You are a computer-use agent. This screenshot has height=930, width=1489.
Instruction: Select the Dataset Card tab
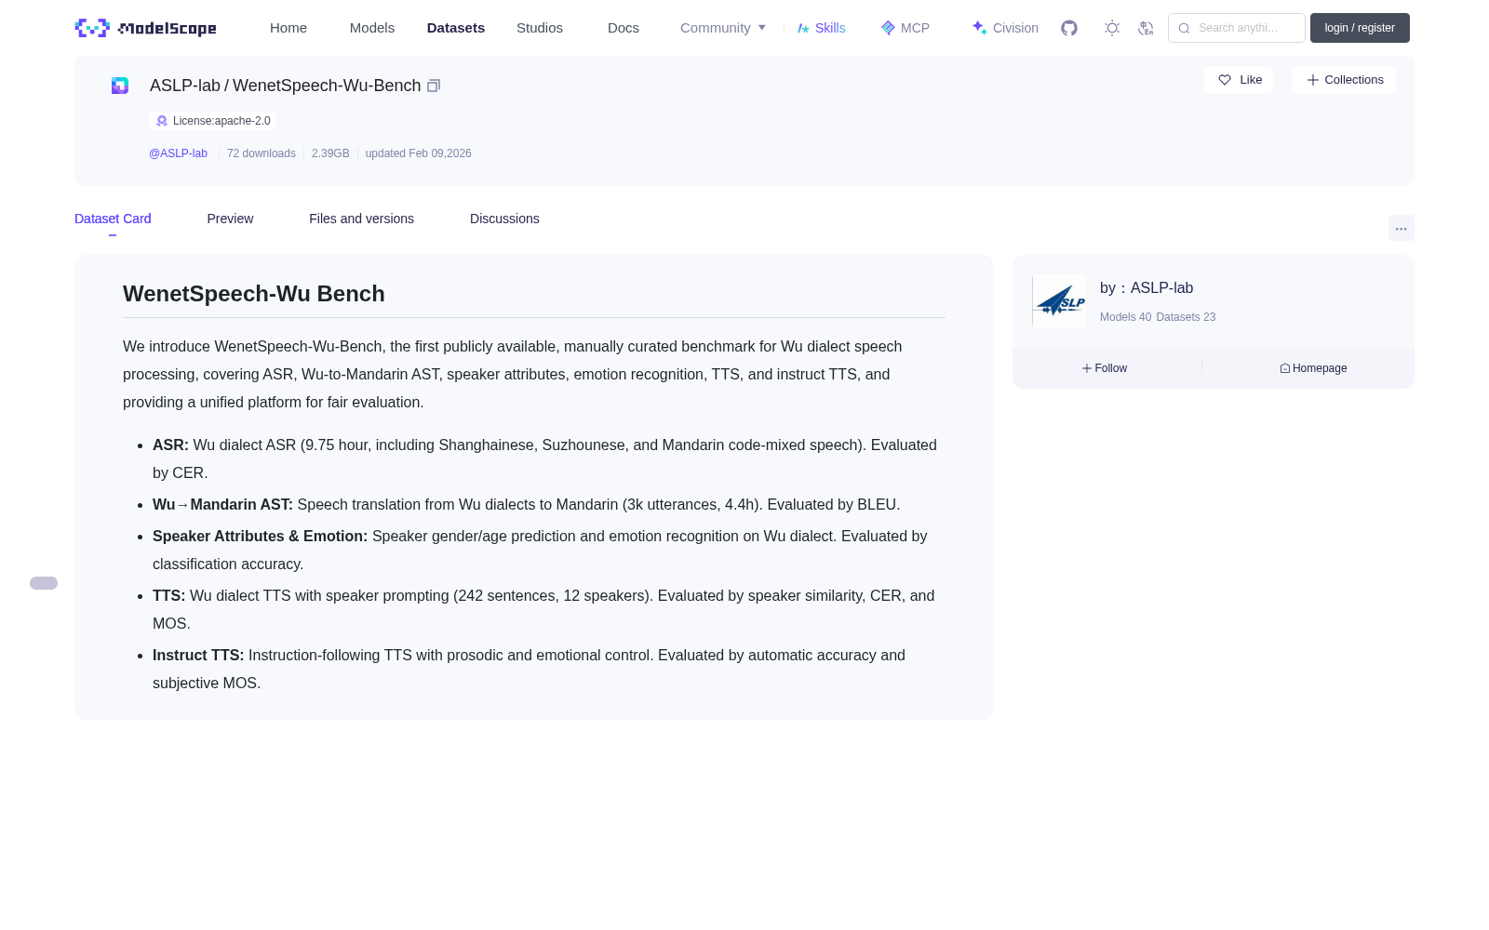pyautogui.click(x=113, y=219)
